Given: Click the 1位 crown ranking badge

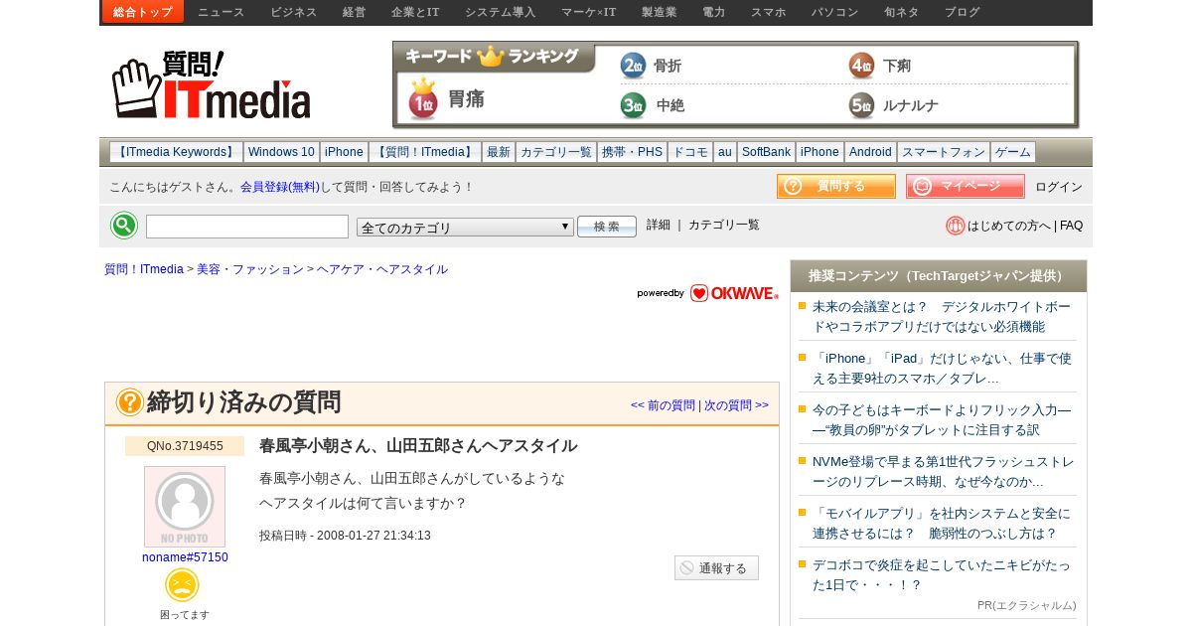Looking at the screenshot, I should (423, 98).
